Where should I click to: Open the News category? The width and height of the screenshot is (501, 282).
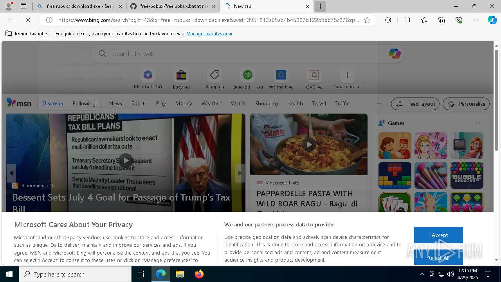pos(115,103)
